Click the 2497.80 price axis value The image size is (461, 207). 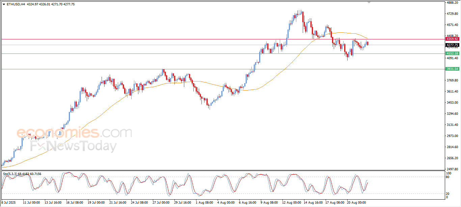(x=452, y=169)
